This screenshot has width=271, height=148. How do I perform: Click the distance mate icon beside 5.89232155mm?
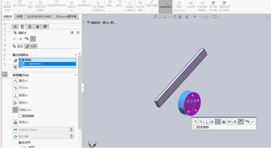(x=15, y=130)
